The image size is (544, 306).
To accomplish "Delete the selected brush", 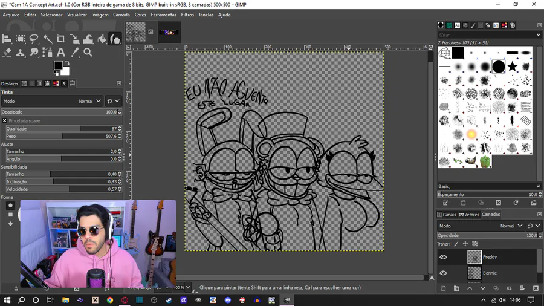I will 498,203.
